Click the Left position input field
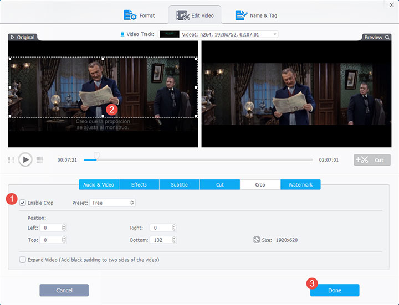Screen dimensions: 399x305 pyautogui.click(x=51, y=228)
